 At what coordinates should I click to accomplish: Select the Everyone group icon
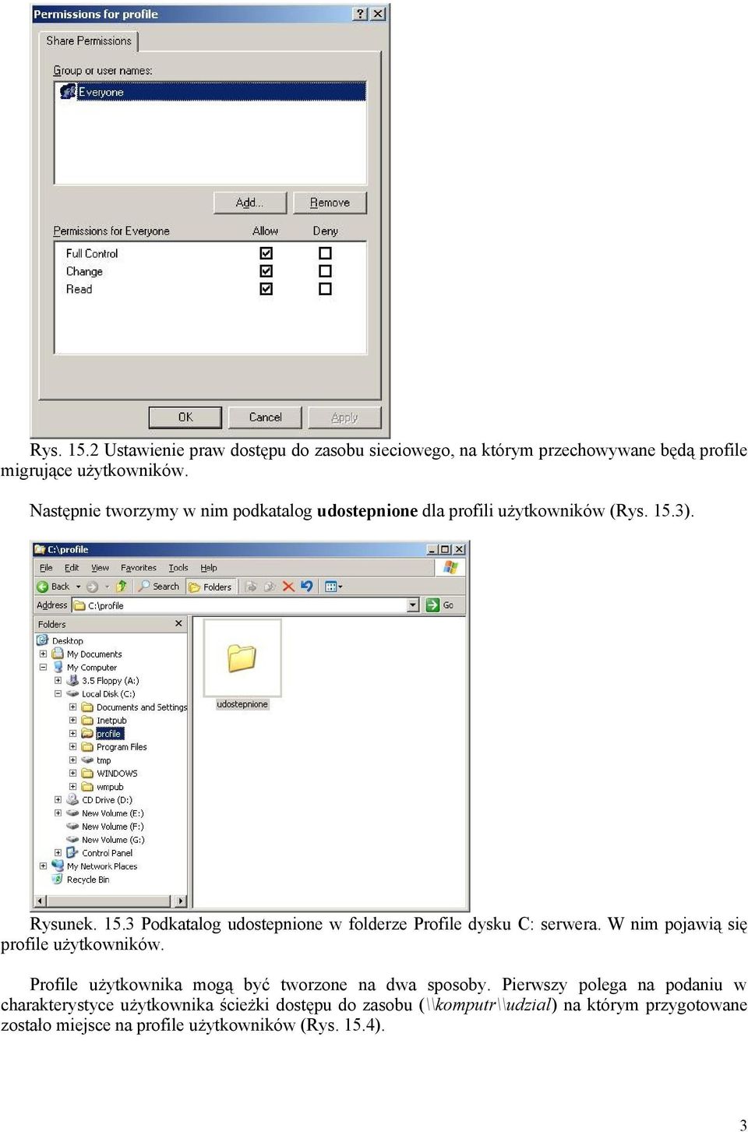[x=69, y=91]
